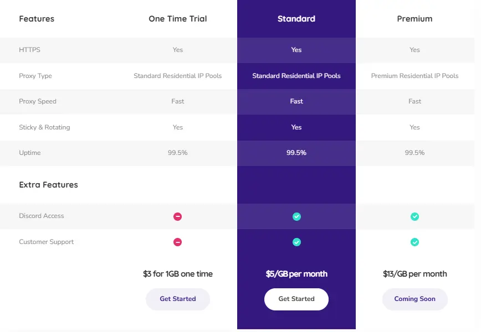Click the green checkmark for Customer Support under Premium
481x332 pixels.
click(x=415, y=242)
